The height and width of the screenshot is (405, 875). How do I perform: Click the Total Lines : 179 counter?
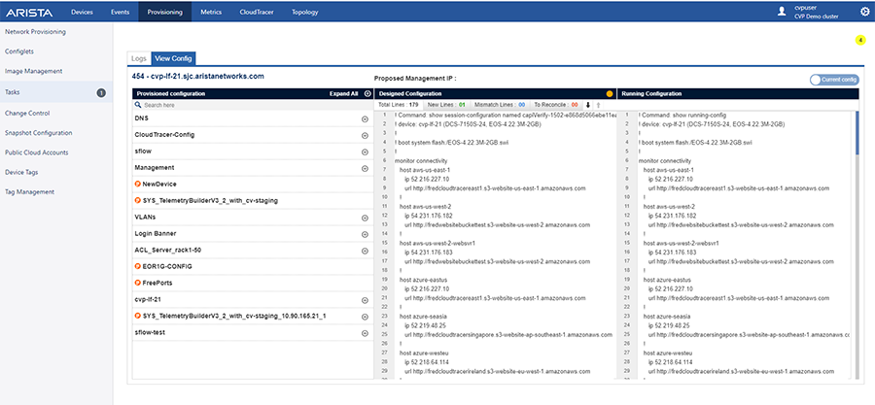(x=399, y=104)
